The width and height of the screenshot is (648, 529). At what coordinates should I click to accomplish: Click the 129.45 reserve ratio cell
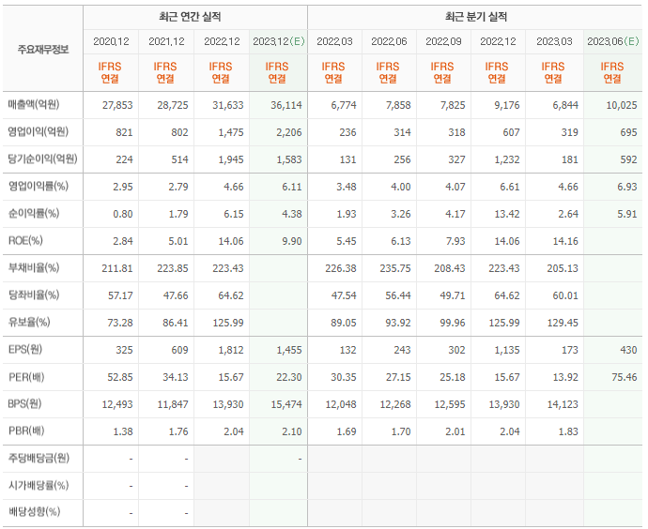(x=563, y=323)
